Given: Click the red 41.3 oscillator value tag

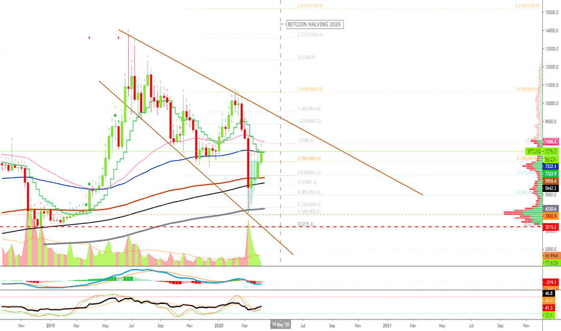Looking at the screenshot, I should tap(549, 308).
